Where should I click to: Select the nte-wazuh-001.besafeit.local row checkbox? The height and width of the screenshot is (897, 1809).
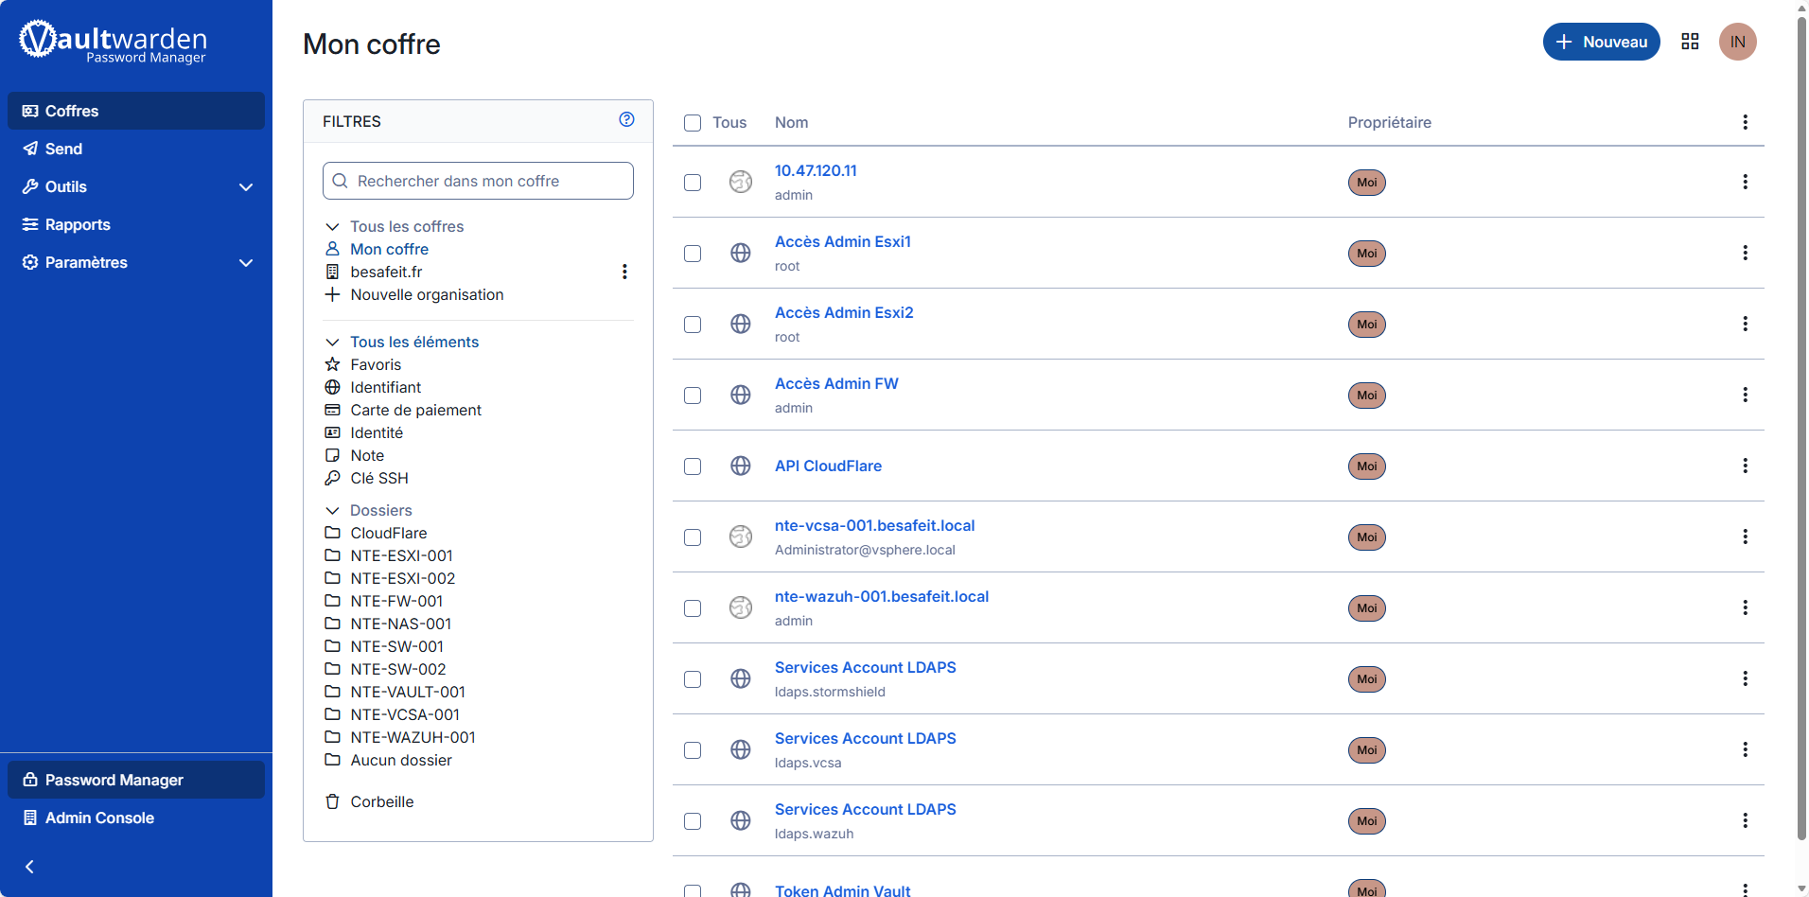tap(693, 608)
